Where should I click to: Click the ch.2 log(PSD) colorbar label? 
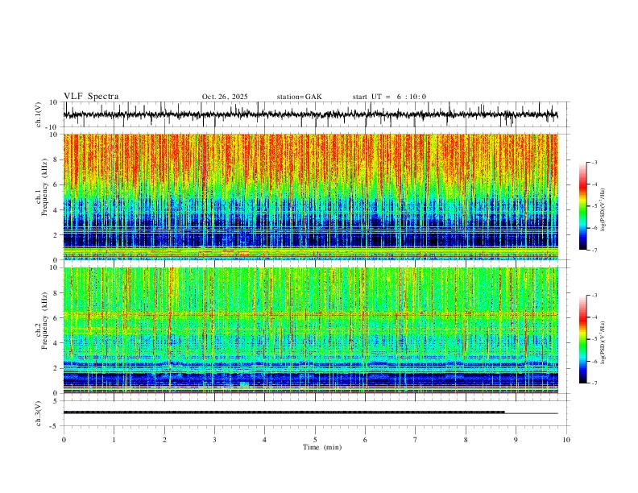(x=603, y=342)
